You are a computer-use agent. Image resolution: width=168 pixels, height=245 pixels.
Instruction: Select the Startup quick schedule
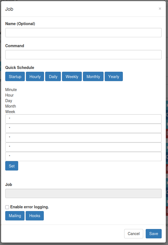click(x=15, y=77)
